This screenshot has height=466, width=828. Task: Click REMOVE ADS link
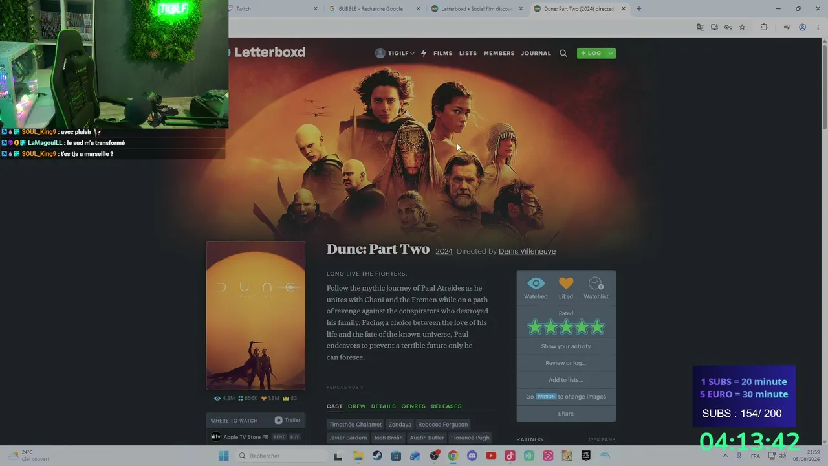point(345,387)
